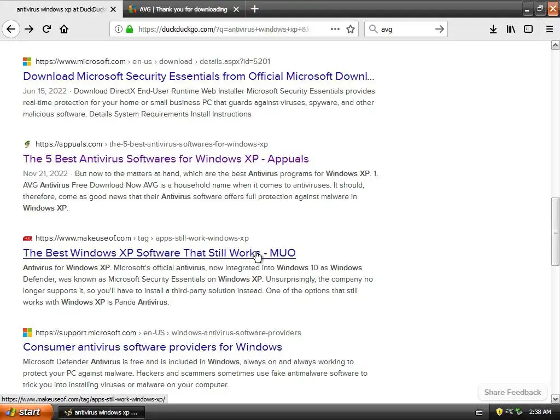Image resolution: width=560 pixels, height=420 pixels.
Task: Click the taskbar clock showing 2:38 AM
Action: (x=540, y=412)
